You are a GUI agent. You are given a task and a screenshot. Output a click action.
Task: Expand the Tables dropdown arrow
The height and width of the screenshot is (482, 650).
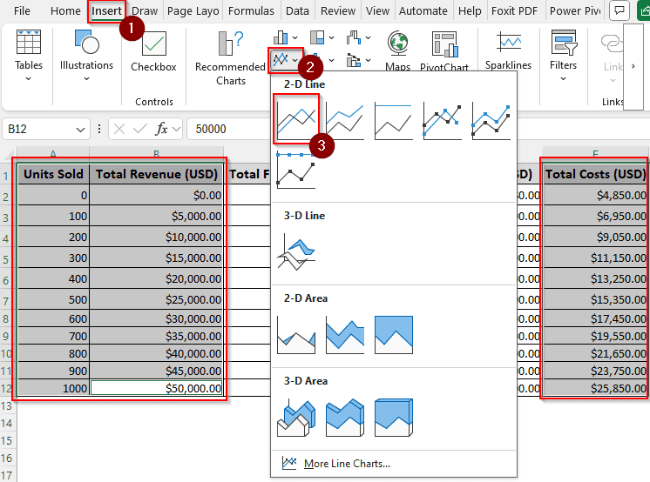click(x=28, y=78)
